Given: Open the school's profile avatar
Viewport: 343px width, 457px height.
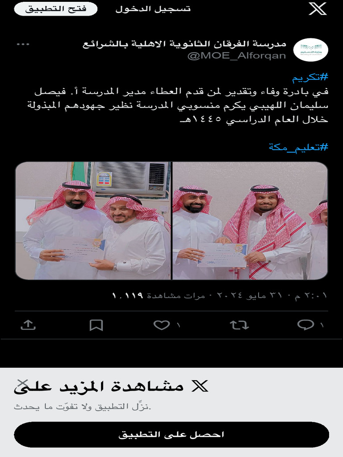Looking at the screenshot, I should pos(311,50).
